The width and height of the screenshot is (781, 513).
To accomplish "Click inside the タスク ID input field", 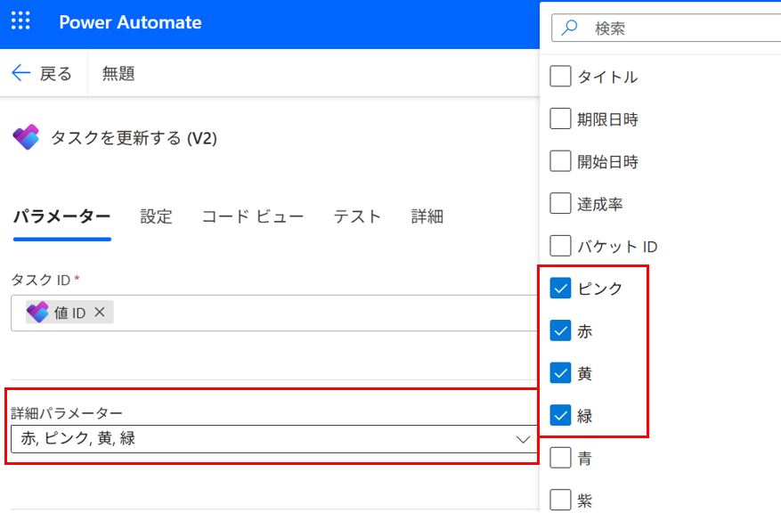I will (x=274, y=313).
